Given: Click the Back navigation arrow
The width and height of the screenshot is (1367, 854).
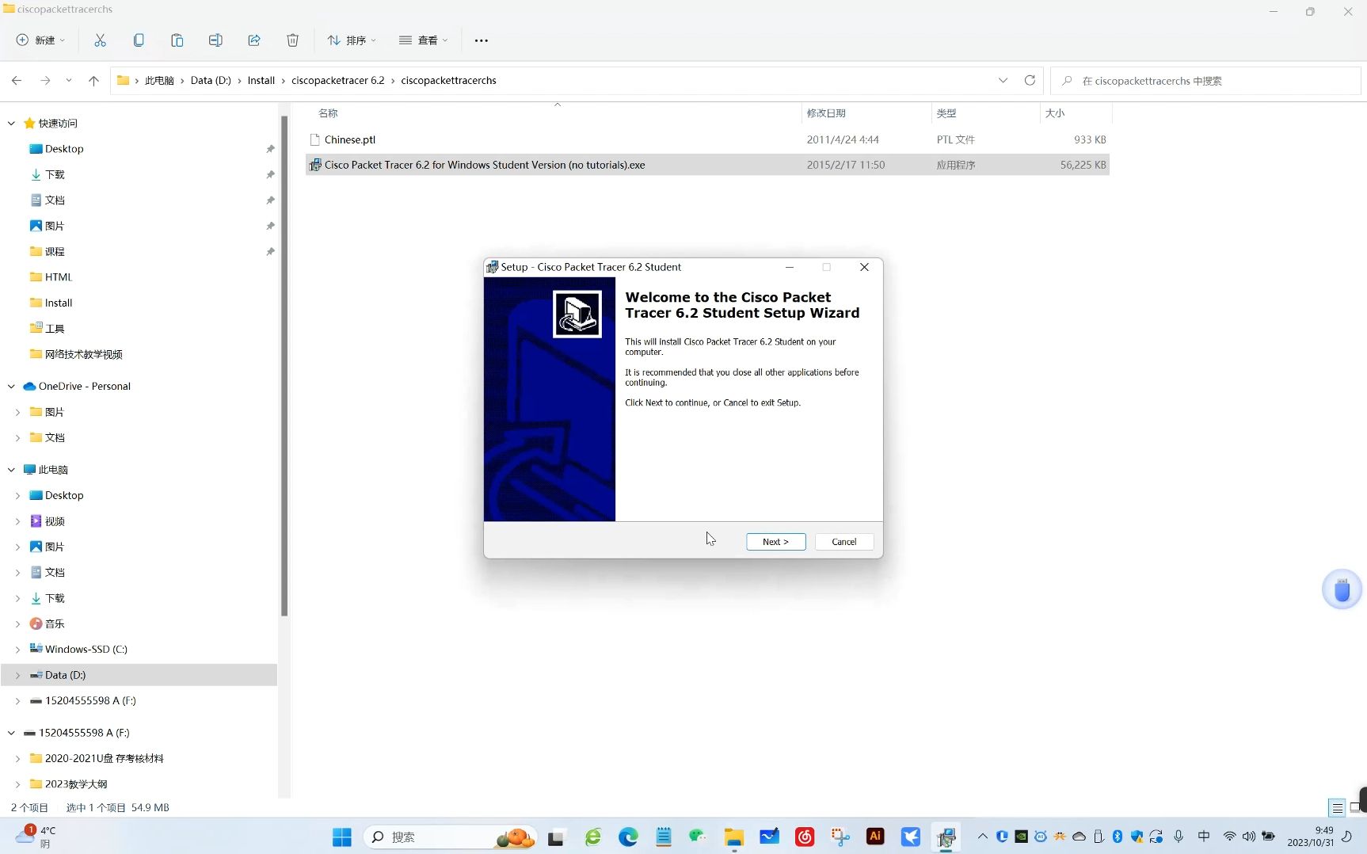Looking at the screenshot, I should 17,81.
